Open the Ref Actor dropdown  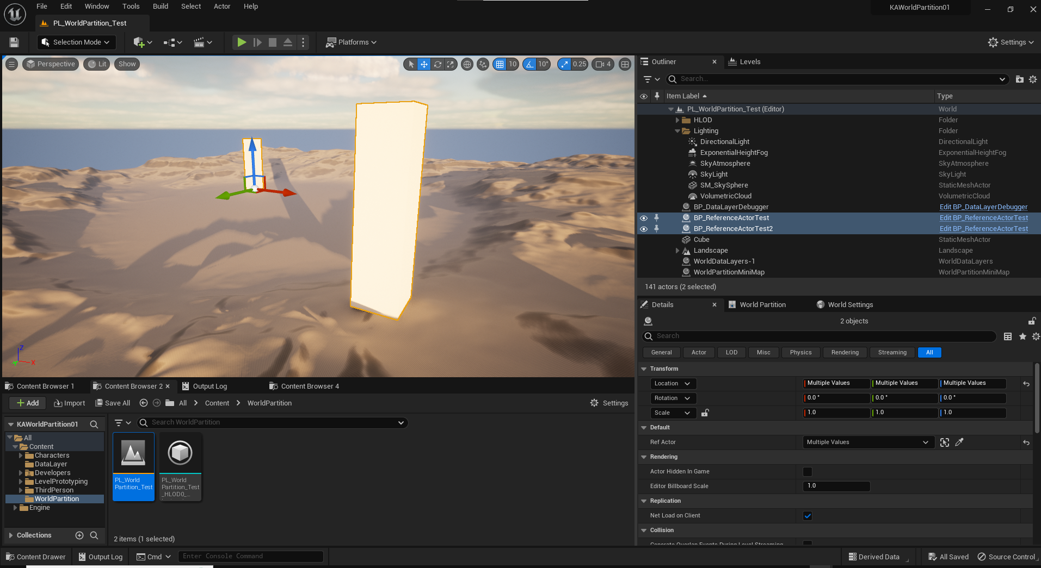coord(868,442)
